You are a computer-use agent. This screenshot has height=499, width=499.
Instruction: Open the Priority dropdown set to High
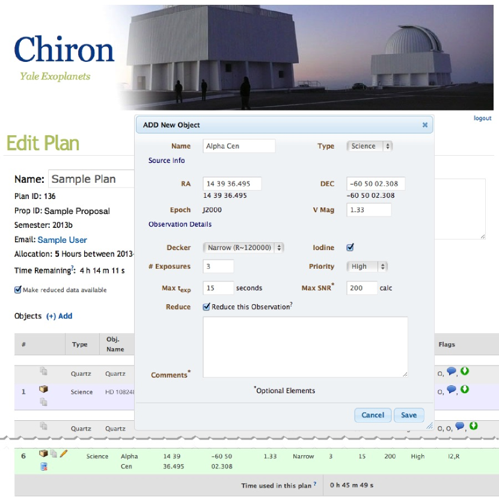pos(367,266)
